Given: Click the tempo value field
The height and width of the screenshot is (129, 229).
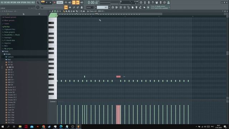Looking at the screenshot, I should pos(60,3).
